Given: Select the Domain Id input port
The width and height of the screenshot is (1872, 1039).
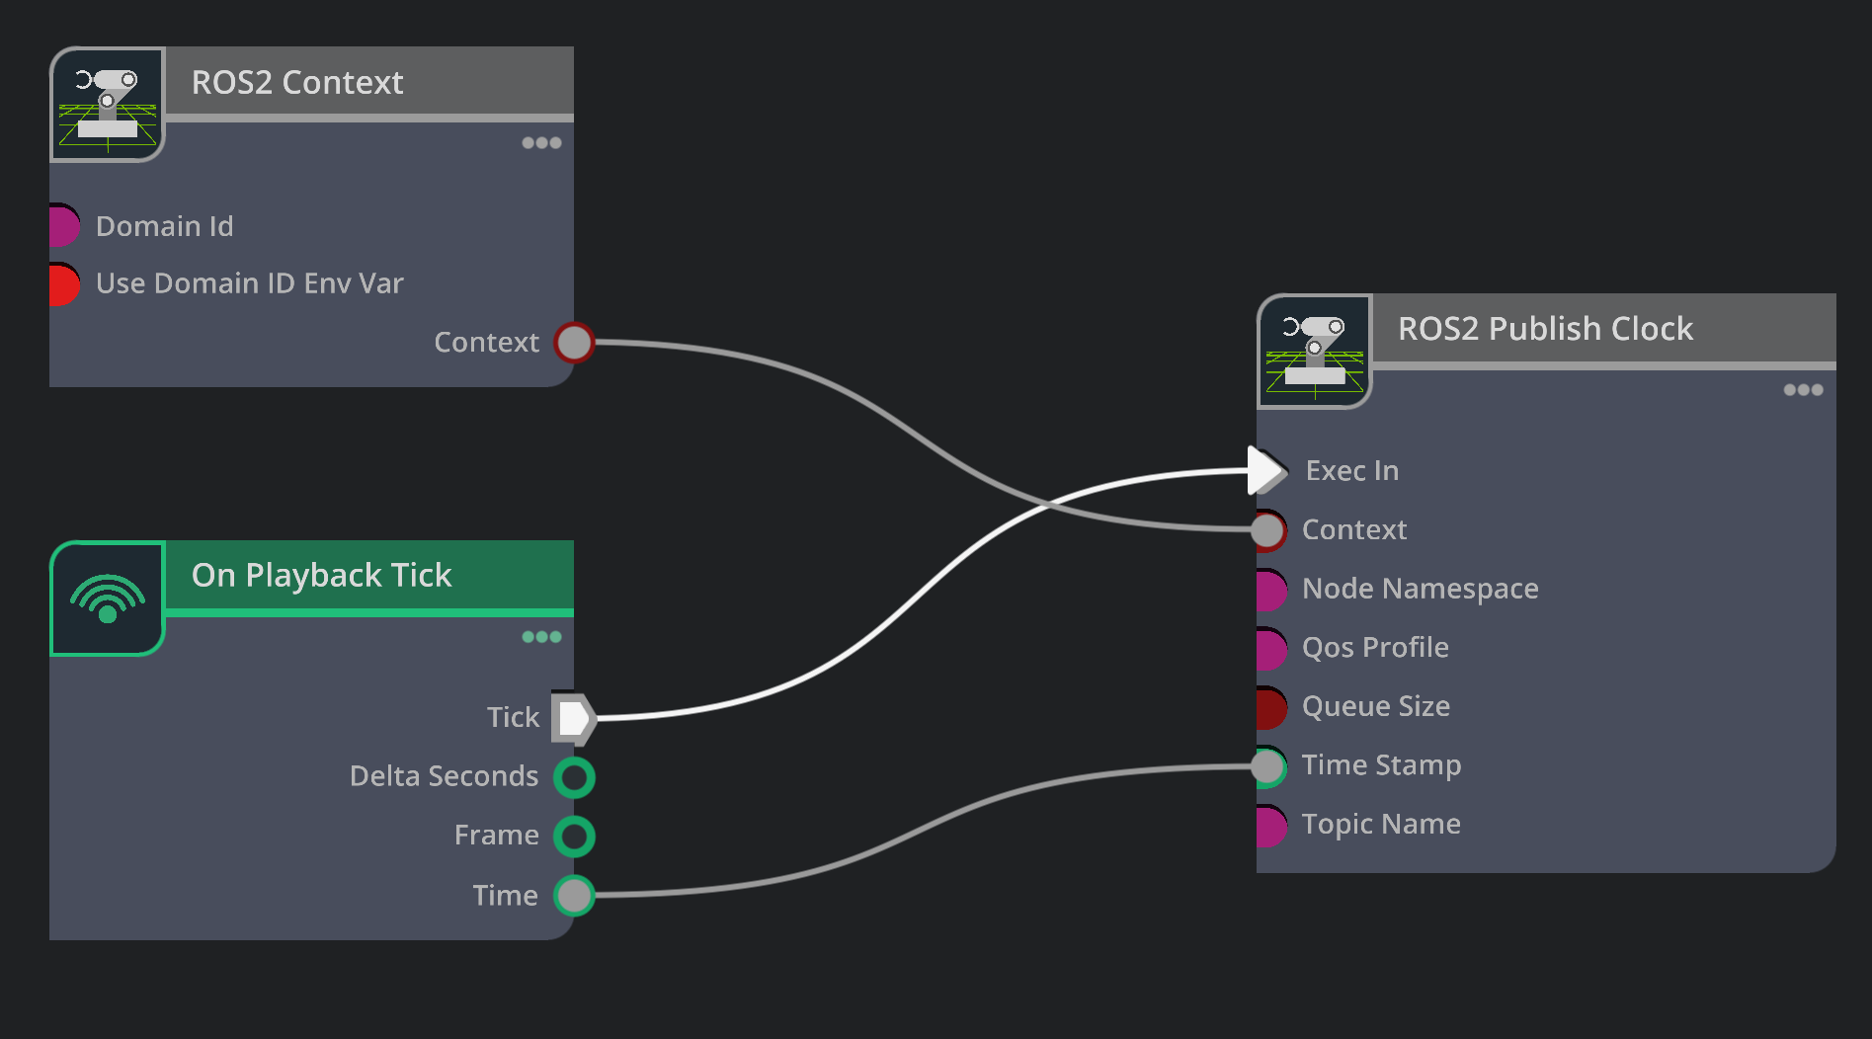Looking at the screenshot, I should pos(63,226).
